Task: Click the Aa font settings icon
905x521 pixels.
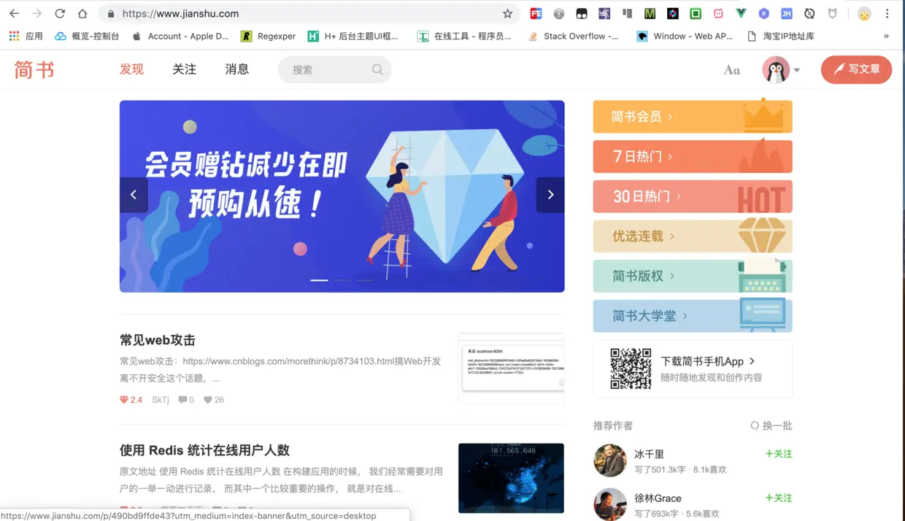Action: click(x=731, y=69)
